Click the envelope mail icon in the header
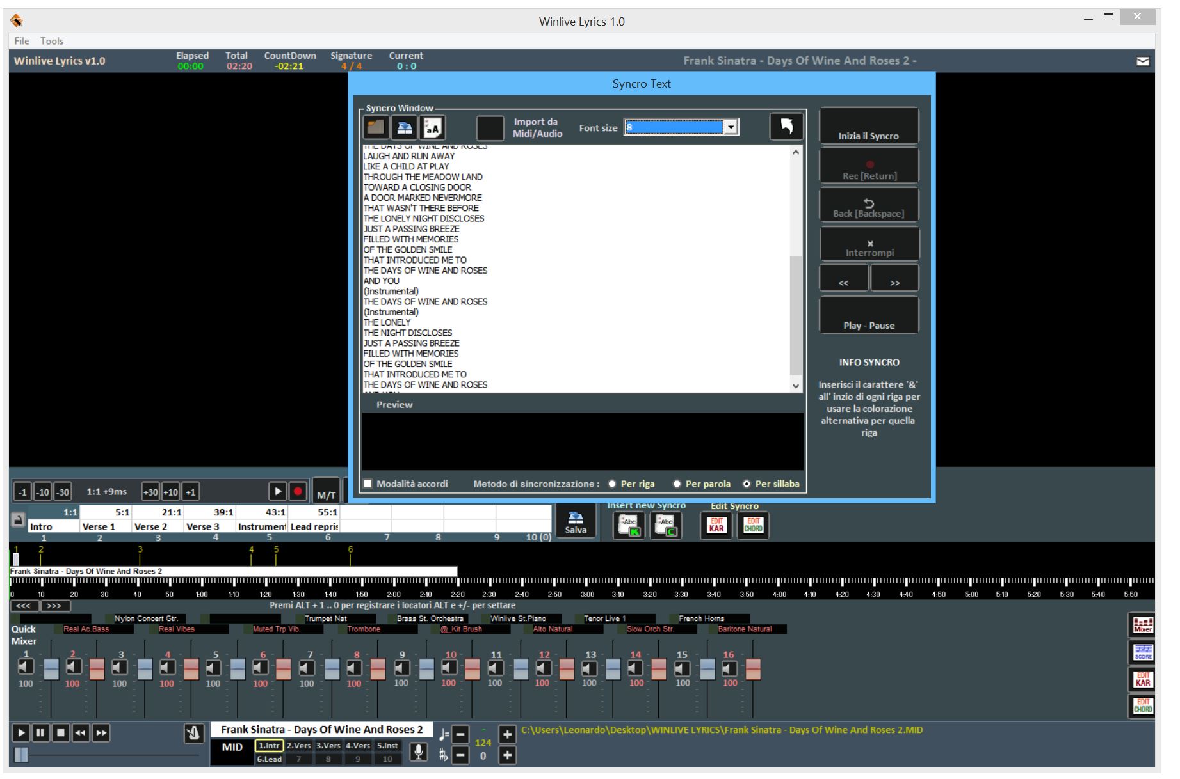The image size is (1180, 779). coord(1142,61)
